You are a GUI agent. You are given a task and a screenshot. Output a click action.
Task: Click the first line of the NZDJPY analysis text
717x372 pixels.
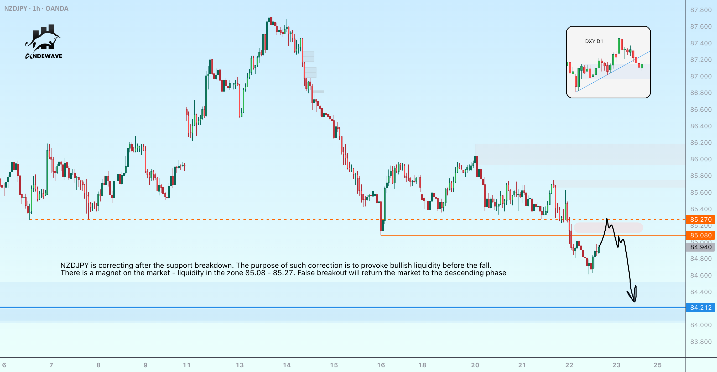[x=276, y=265]
